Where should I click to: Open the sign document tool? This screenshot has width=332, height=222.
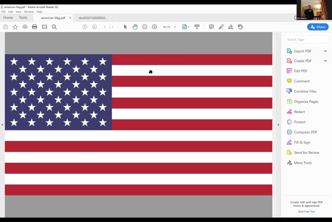(230, 27)
